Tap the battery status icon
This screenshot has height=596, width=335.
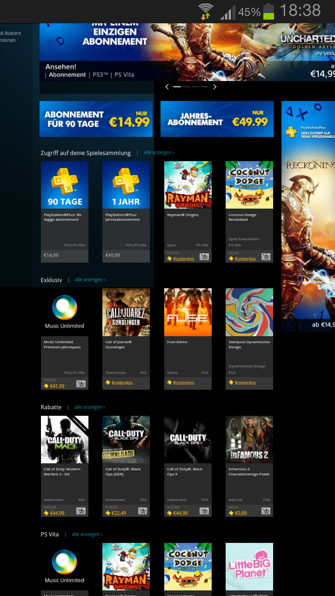coord(268,11)
